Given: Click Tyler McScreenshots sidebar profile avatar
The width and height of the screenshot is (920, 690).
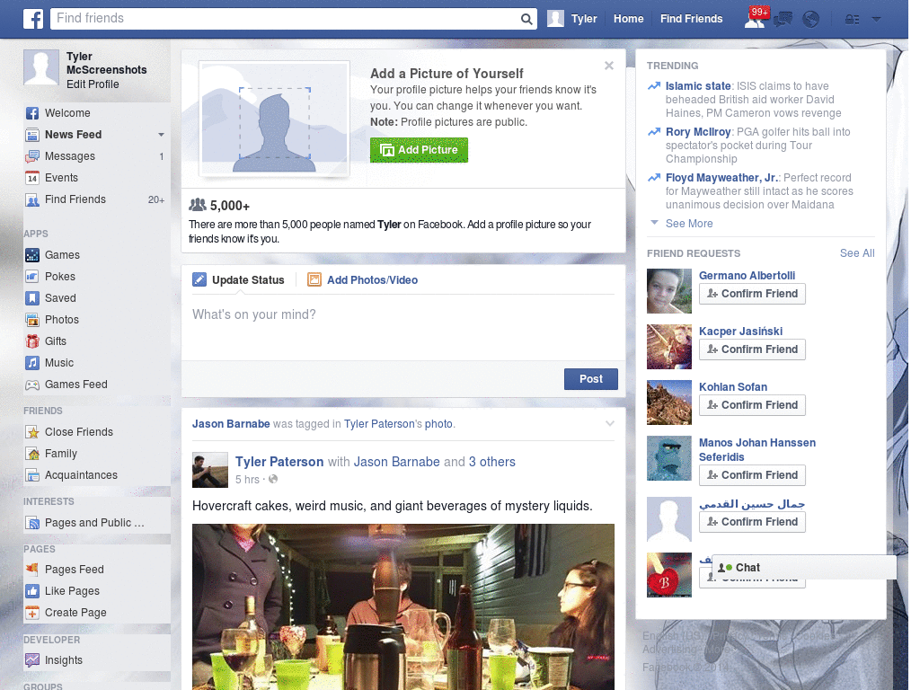Looking at the screenshot, I should (41, 67).
